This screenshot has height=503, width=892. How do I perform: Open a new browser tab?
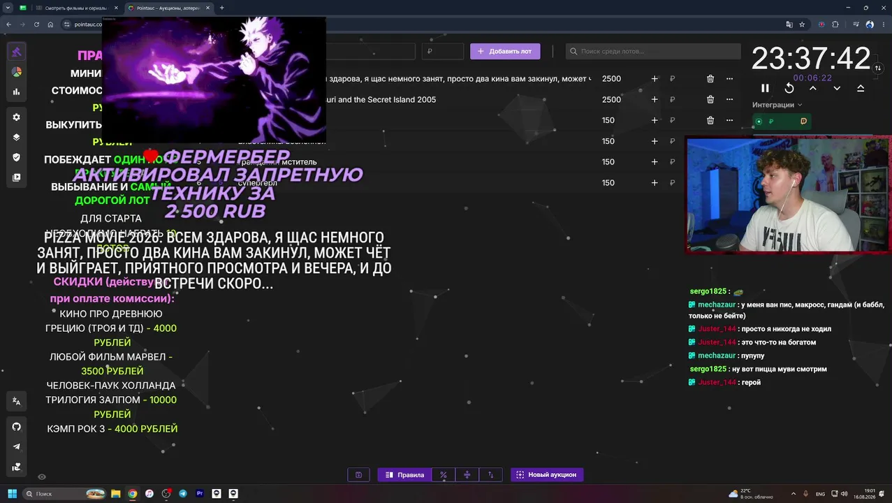pyautogui.click(x=222, y=8)
